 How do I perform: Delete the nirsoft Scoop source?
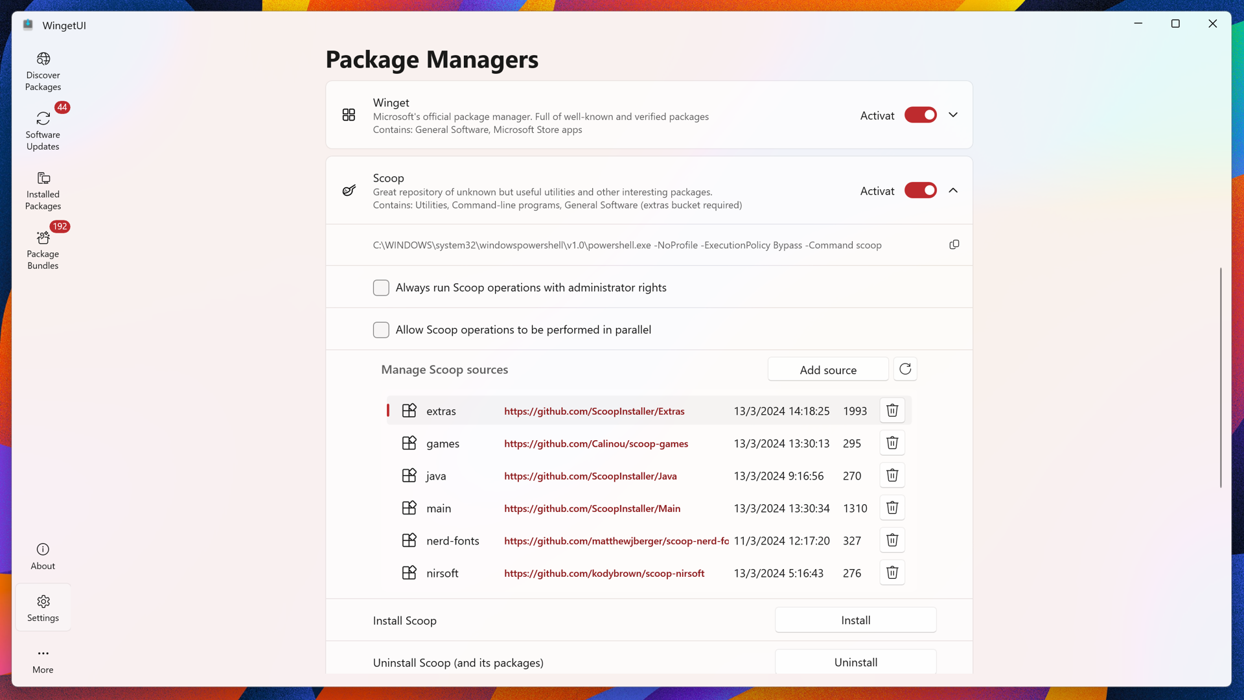[891, 573]
